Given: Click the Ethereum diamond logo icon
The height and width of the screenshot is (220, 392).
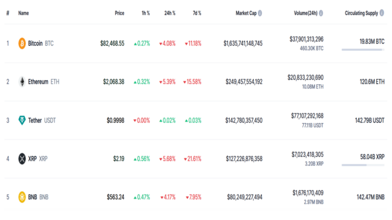Looking at the screenshot, I should click(x=22, y=81).
